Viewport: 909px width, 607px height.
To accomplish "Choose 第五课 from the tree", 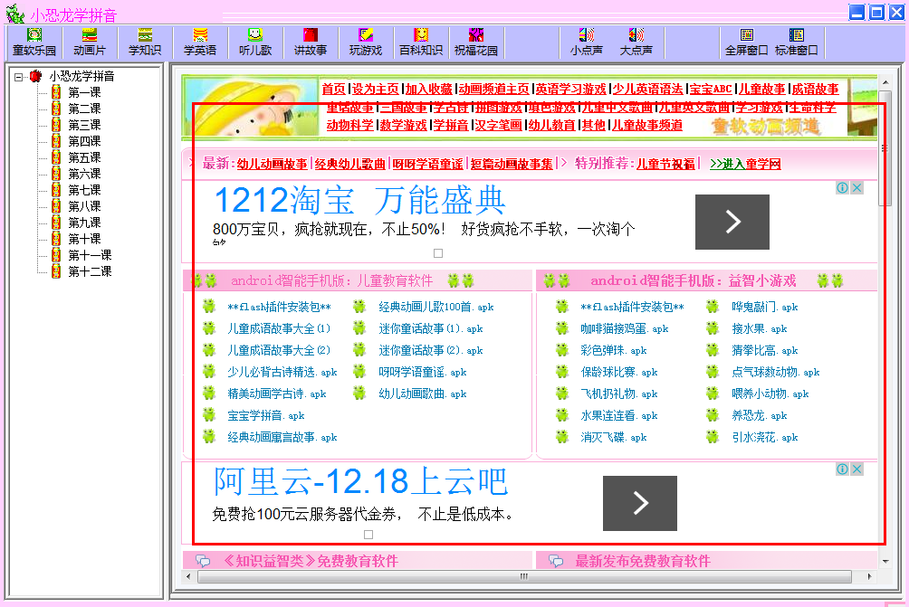I will (x=84, y=157).
